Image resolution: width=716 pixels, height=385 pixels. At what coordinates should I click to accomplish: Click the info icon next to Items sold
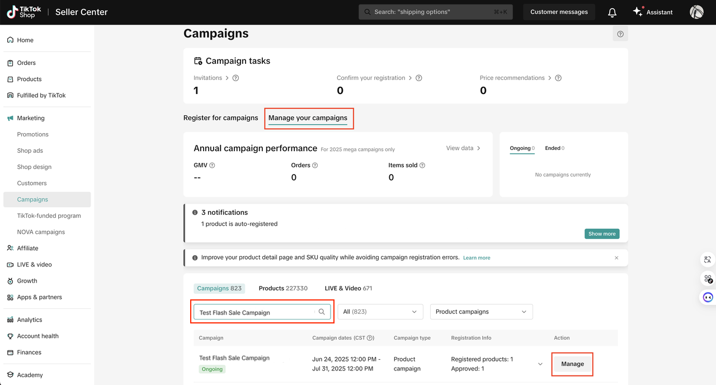point(422,166)
